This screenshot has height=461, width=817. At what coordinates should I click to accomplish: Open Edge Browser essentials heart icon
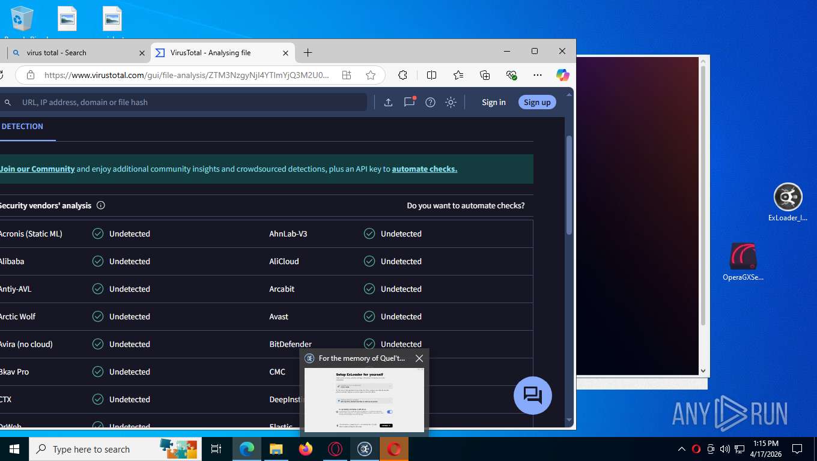(x=511, y=75)
